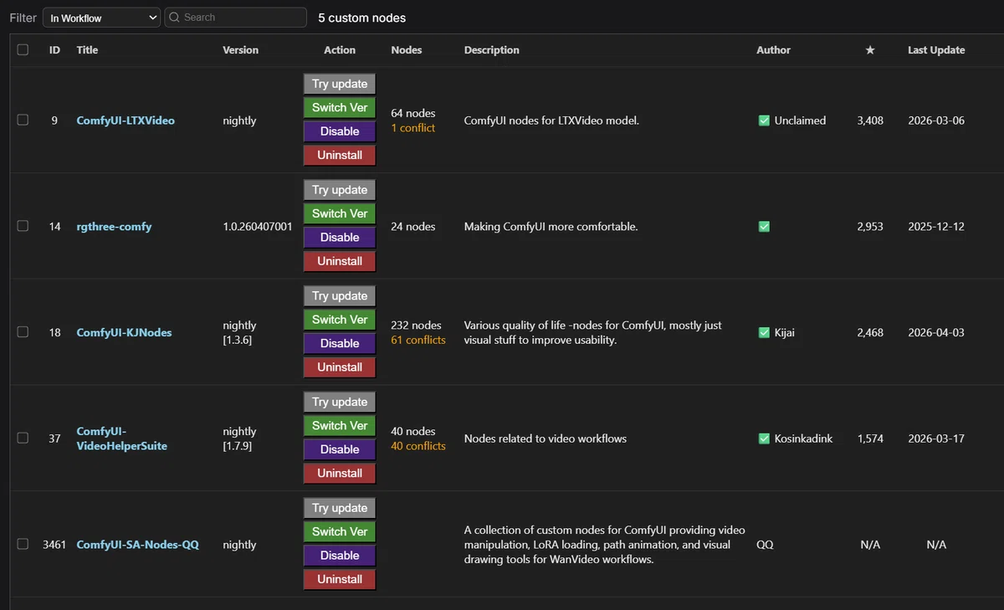Click the Kosinkadink author name
This screenshot has width=1004, height=610.
[803, 438]
